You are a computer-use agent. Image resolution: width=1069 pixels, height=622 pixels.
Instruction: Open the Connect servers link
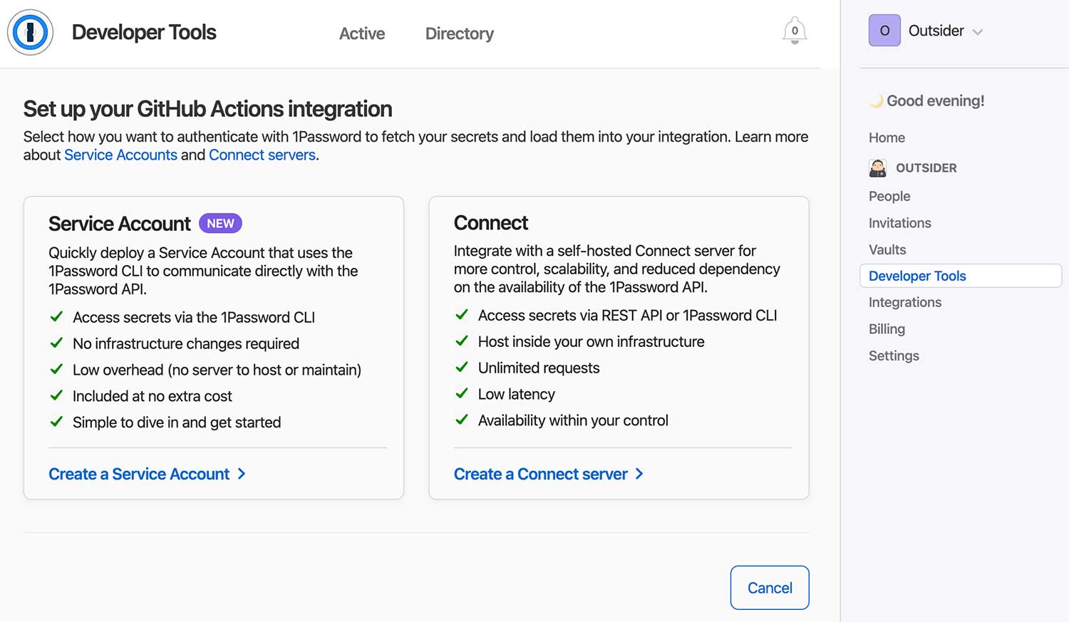click(x=262, y=155)
